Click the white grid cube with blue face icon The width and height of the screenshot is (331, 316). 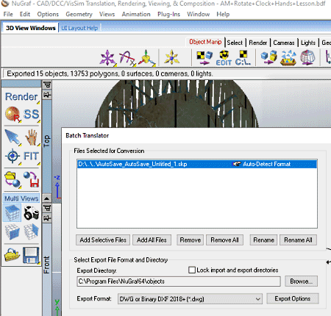(13, 231)
